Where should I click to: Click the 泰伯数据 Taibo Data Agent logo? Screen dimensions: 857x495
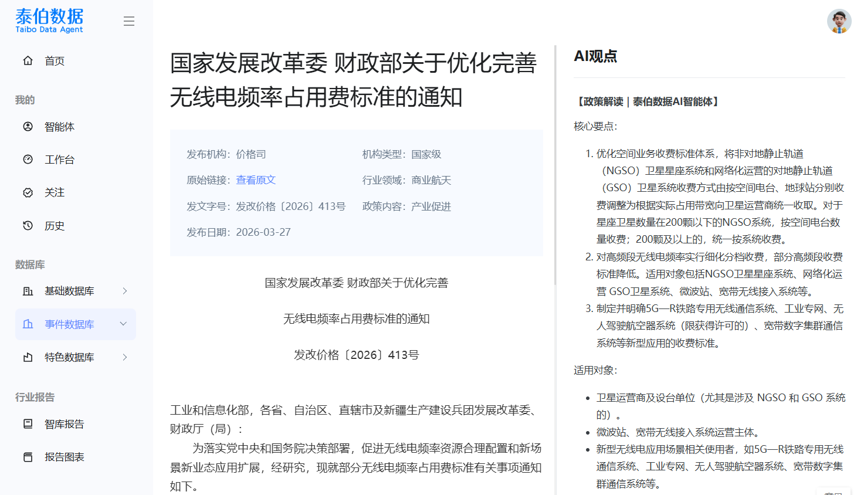click(x=49, y=21)
